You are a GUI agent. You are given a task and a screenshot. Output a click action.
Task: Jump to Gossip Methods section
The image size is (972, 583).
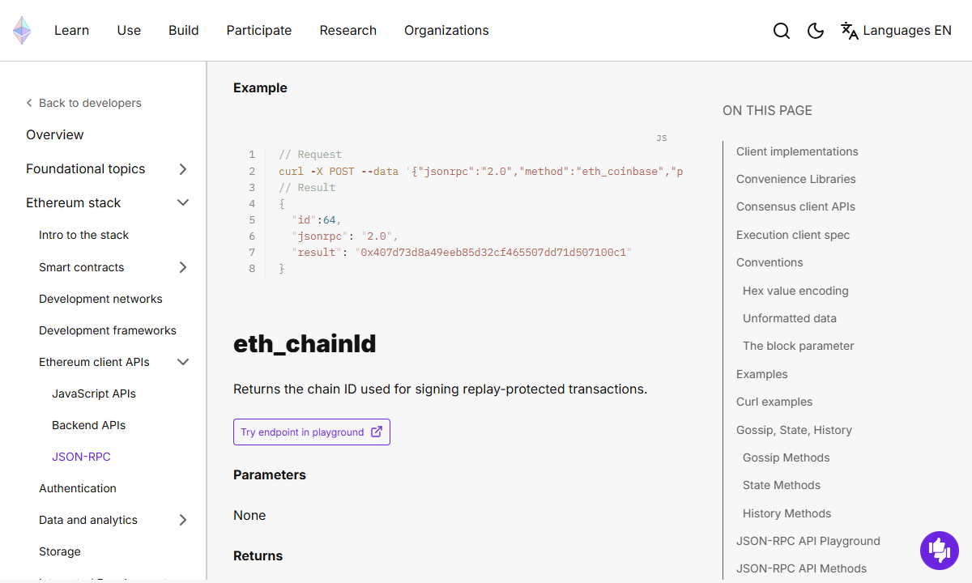(787, 457)
